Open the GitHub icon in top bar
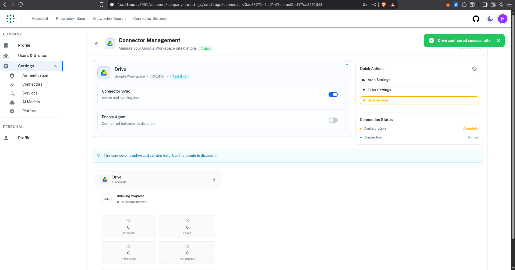Viewport: 515px width, 270px height. (x=476, y=19)
